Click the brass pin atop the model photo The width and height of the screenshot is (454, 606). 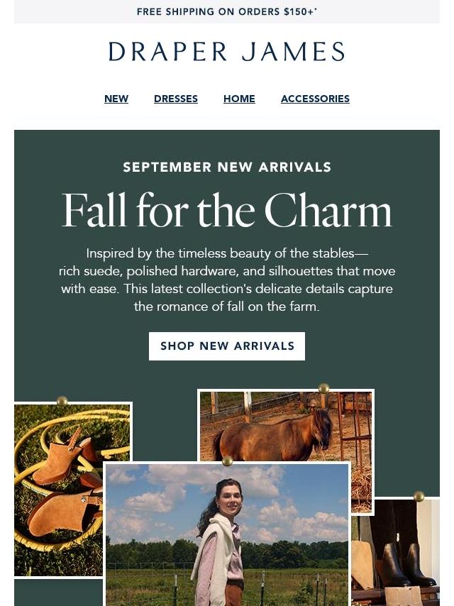(228, 461)
